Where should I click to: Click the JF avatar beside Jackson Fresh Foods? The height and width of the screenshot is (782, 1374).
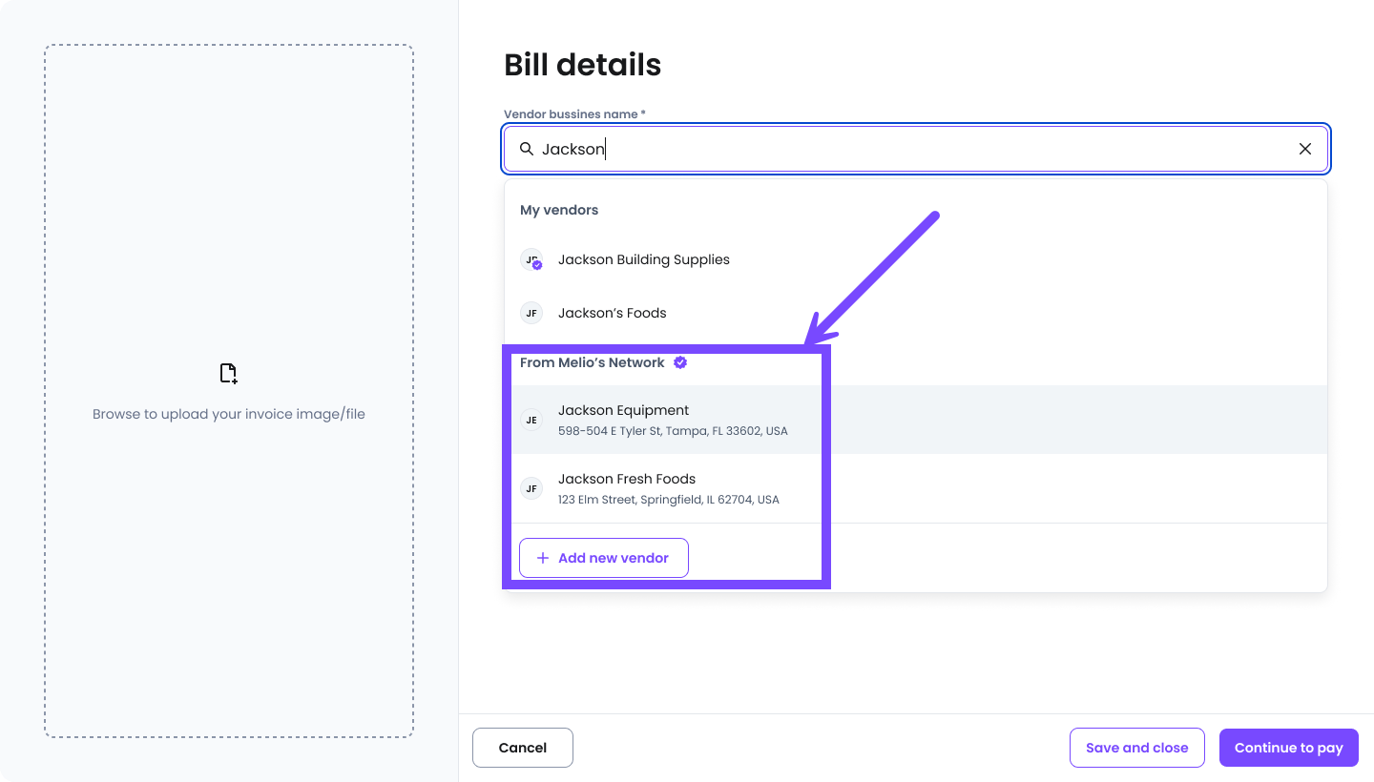pos(531,488)
